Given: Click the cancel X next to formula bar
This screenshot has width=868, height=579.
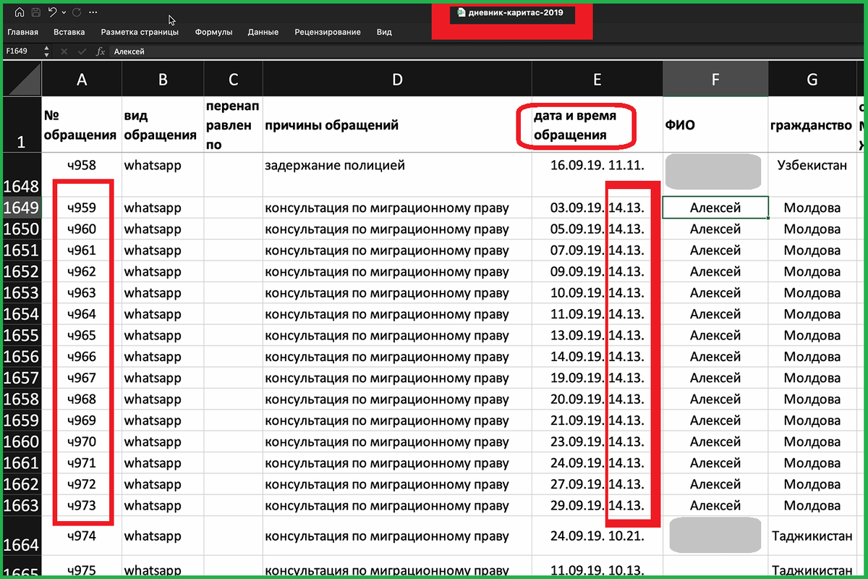Looking at the screenshot, I should [64, 51].
